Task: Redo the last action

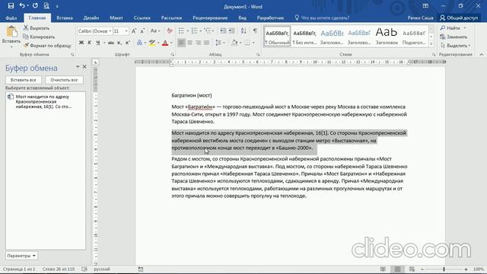Action: click(x=35, y=6)
